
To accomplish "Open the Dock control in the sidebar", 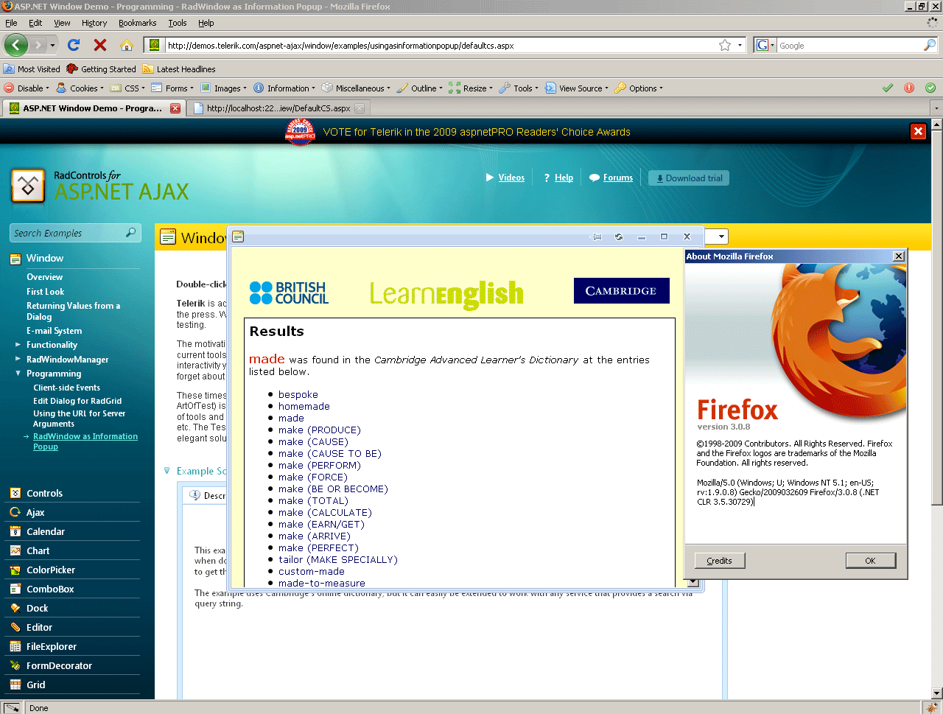I will [38, 609].
